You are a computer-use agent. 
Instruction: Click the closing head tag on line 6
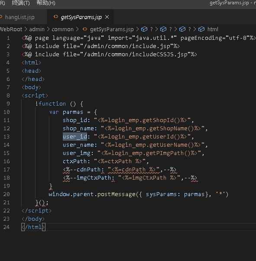tap(33, 79)
